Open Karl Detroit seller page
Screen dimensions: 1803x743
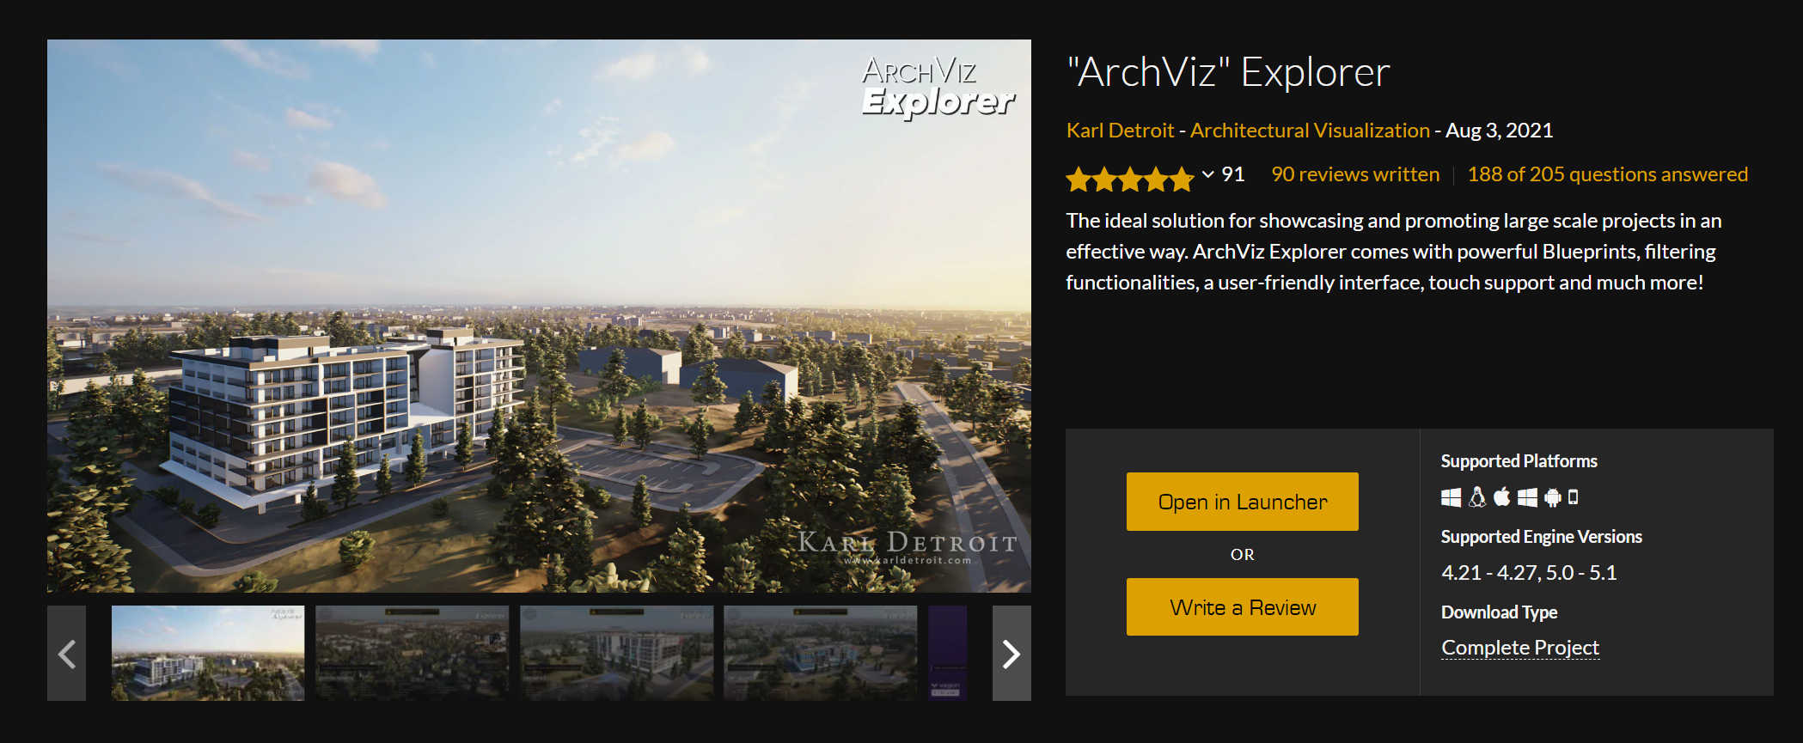[1120, 131]
